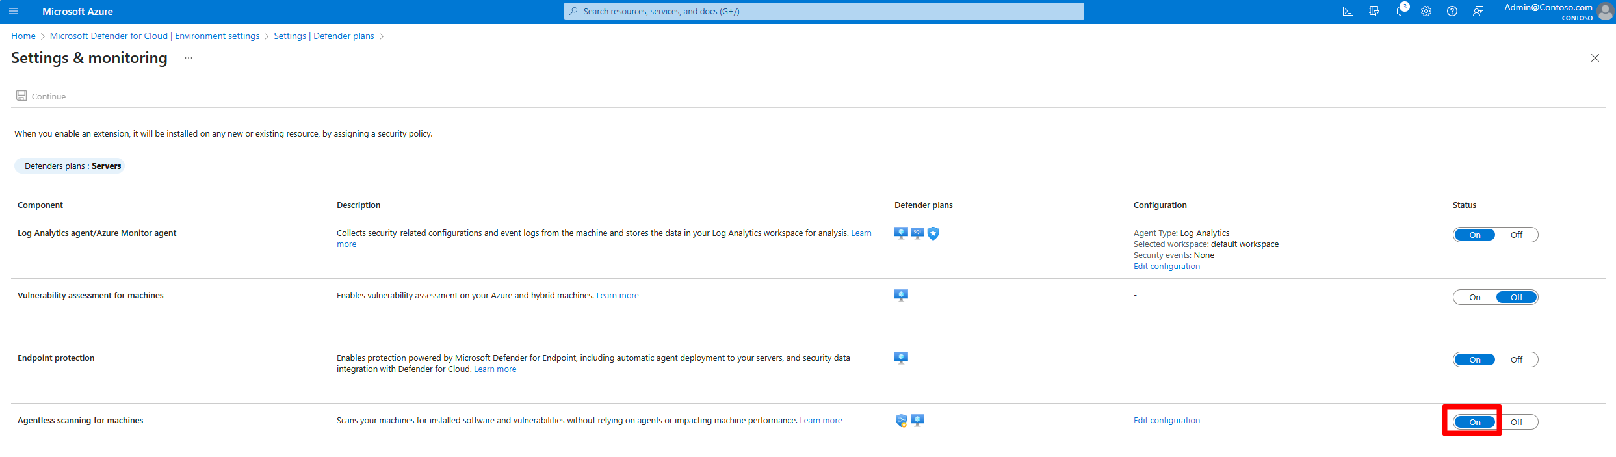Open Cloud Shell from the top bar
This screenshot has height=457, width=1616.
1348,11
